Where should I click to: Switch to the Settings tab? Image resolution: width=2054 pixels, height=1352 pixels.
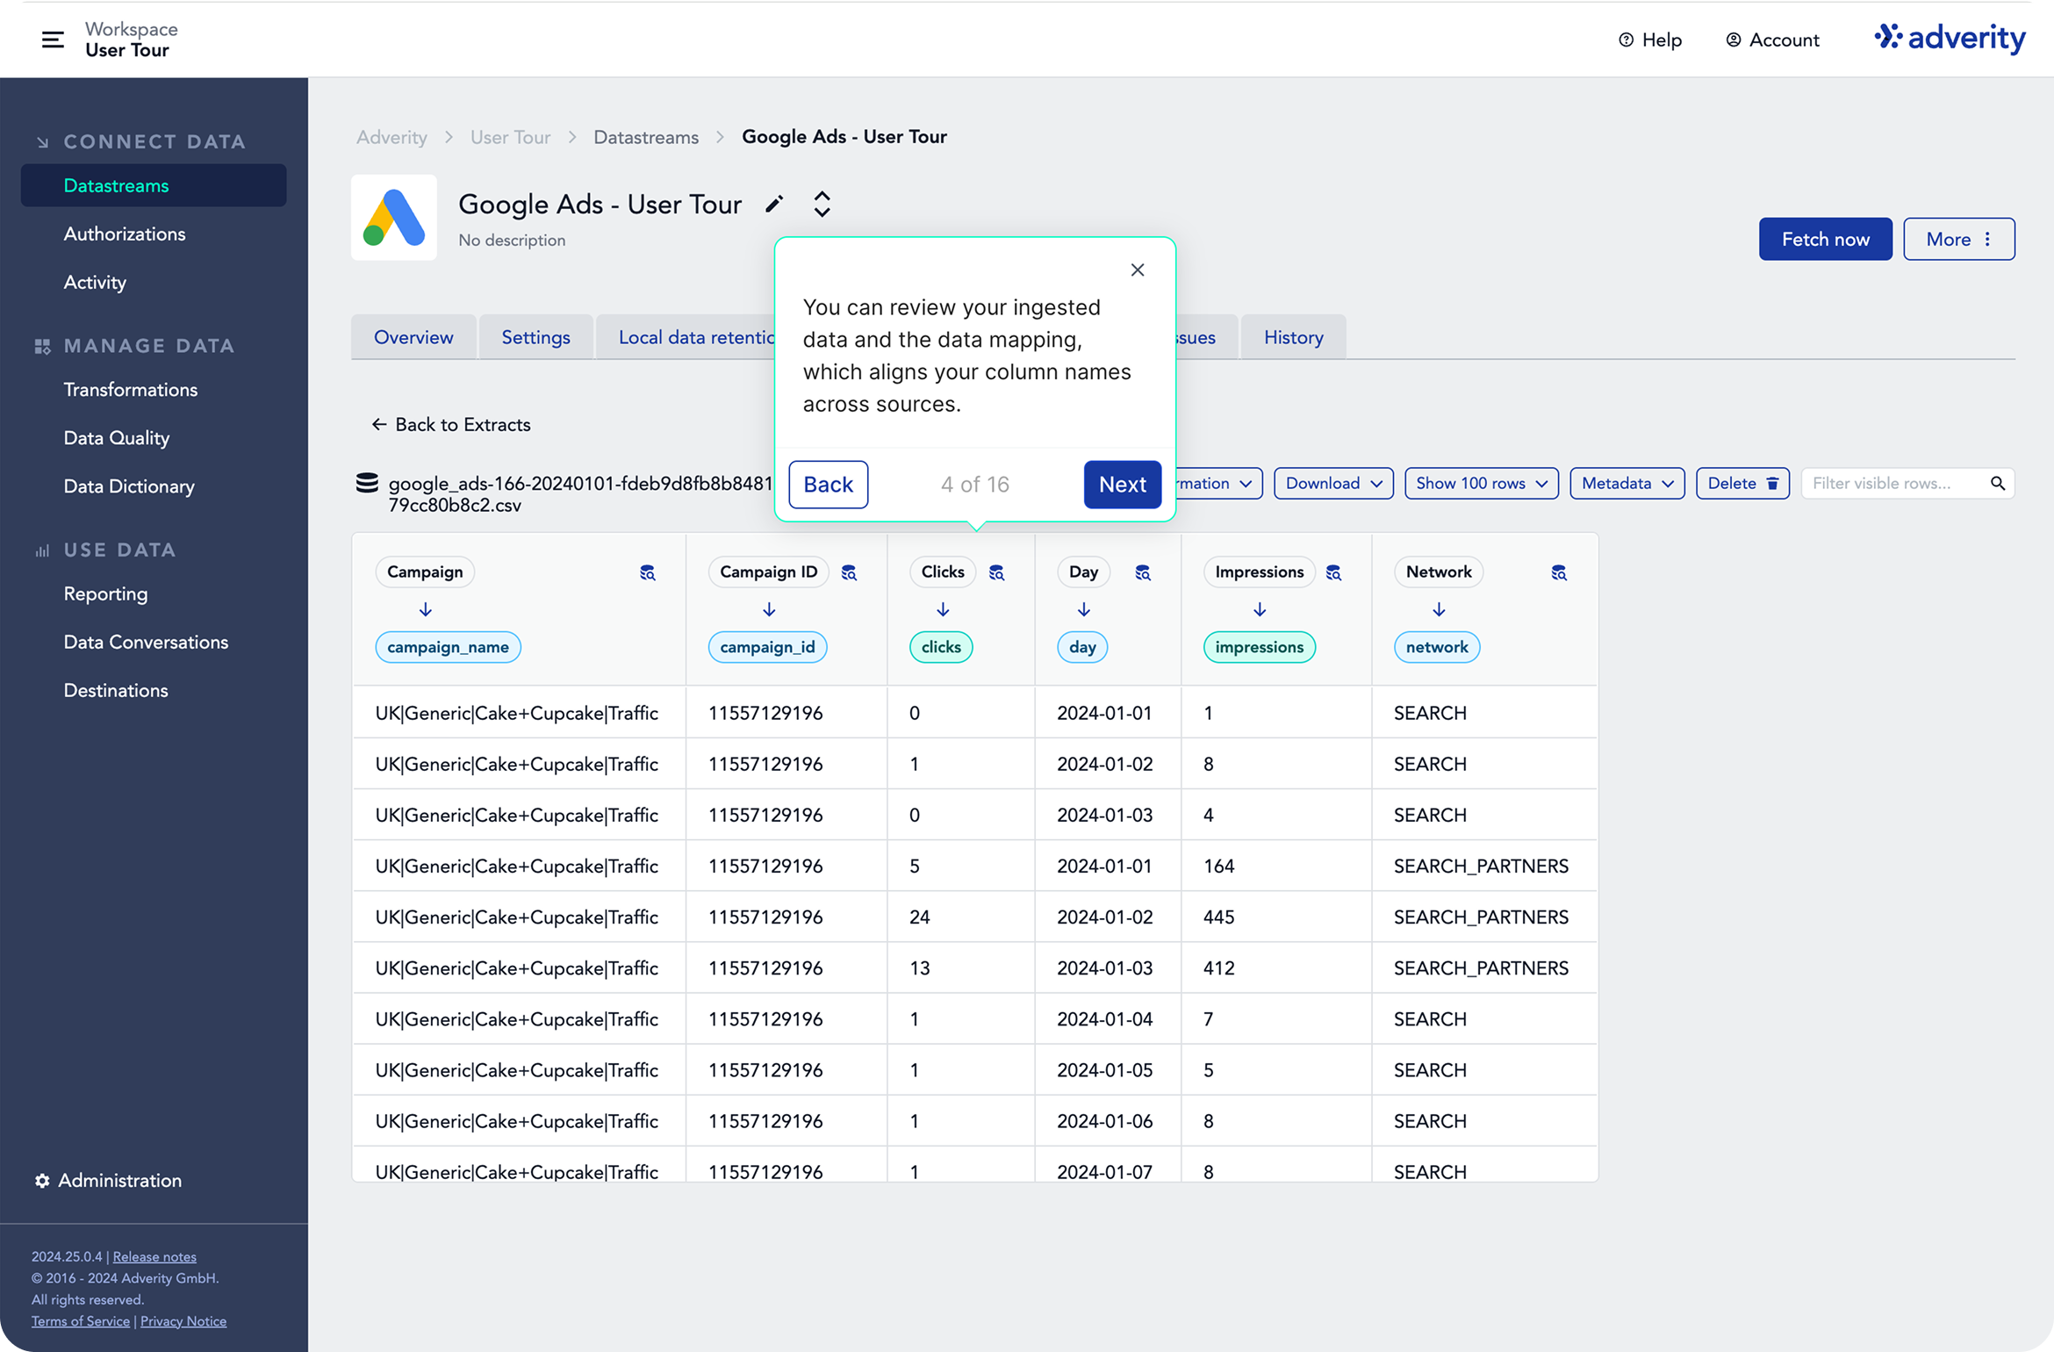pos(535,338)
